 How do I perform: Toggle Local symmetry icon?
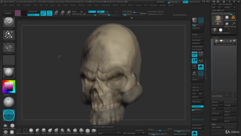point(194,60)
